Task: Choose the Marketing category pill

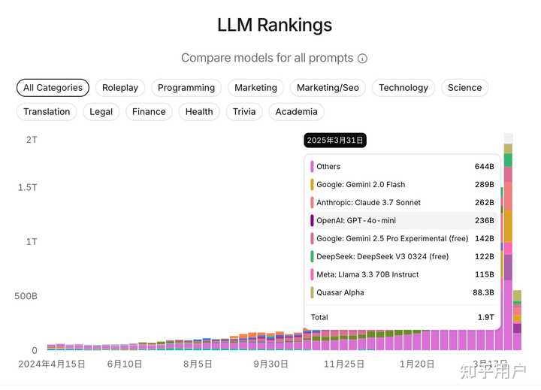Action: 255,88
